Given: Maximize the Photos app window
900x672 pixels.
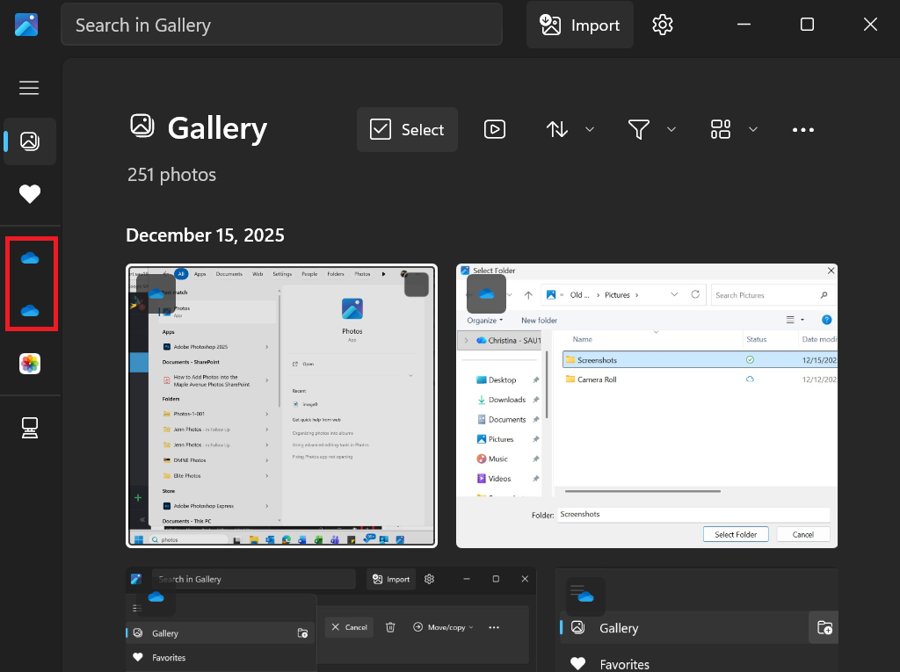Looking at the screenshot, I should tap(807, 25).
